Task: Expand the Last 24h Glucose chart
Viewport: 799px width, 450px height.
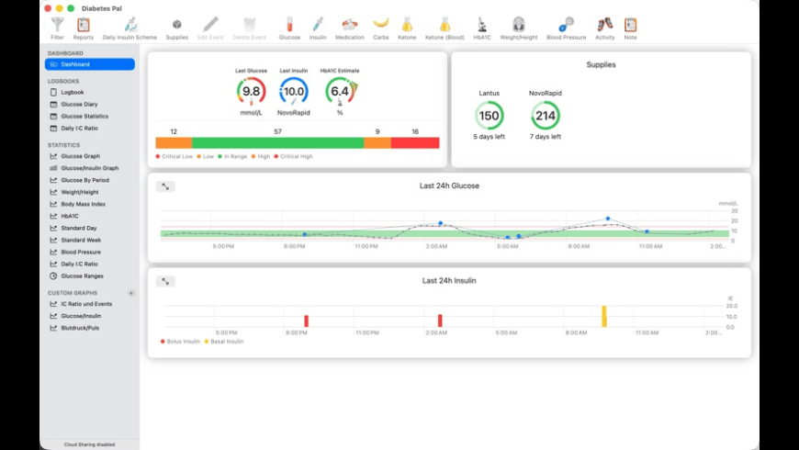Action: click(165, 186)
